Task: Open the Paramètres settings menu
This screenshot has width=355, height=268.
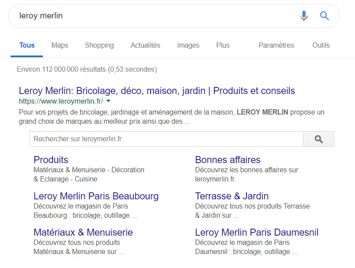Action: [276, 45]
